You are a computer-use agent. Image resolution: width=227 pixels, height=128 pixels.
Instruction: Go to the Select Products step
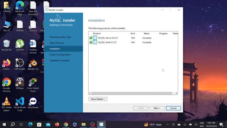pos(57,43)
